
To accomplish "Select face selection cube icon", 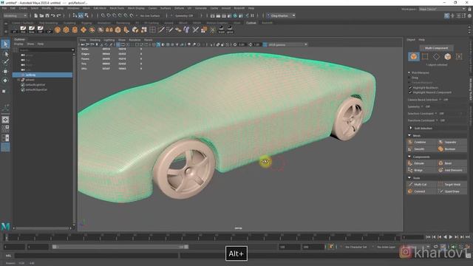I will tap(448, 56).
